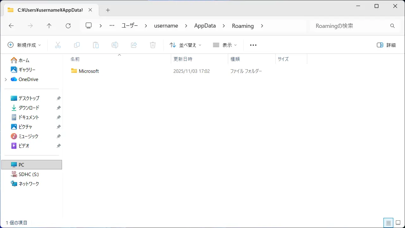Toggle the 詳細 details pane
This screenshot has width=405, height=228.
[x=386, y=45]
